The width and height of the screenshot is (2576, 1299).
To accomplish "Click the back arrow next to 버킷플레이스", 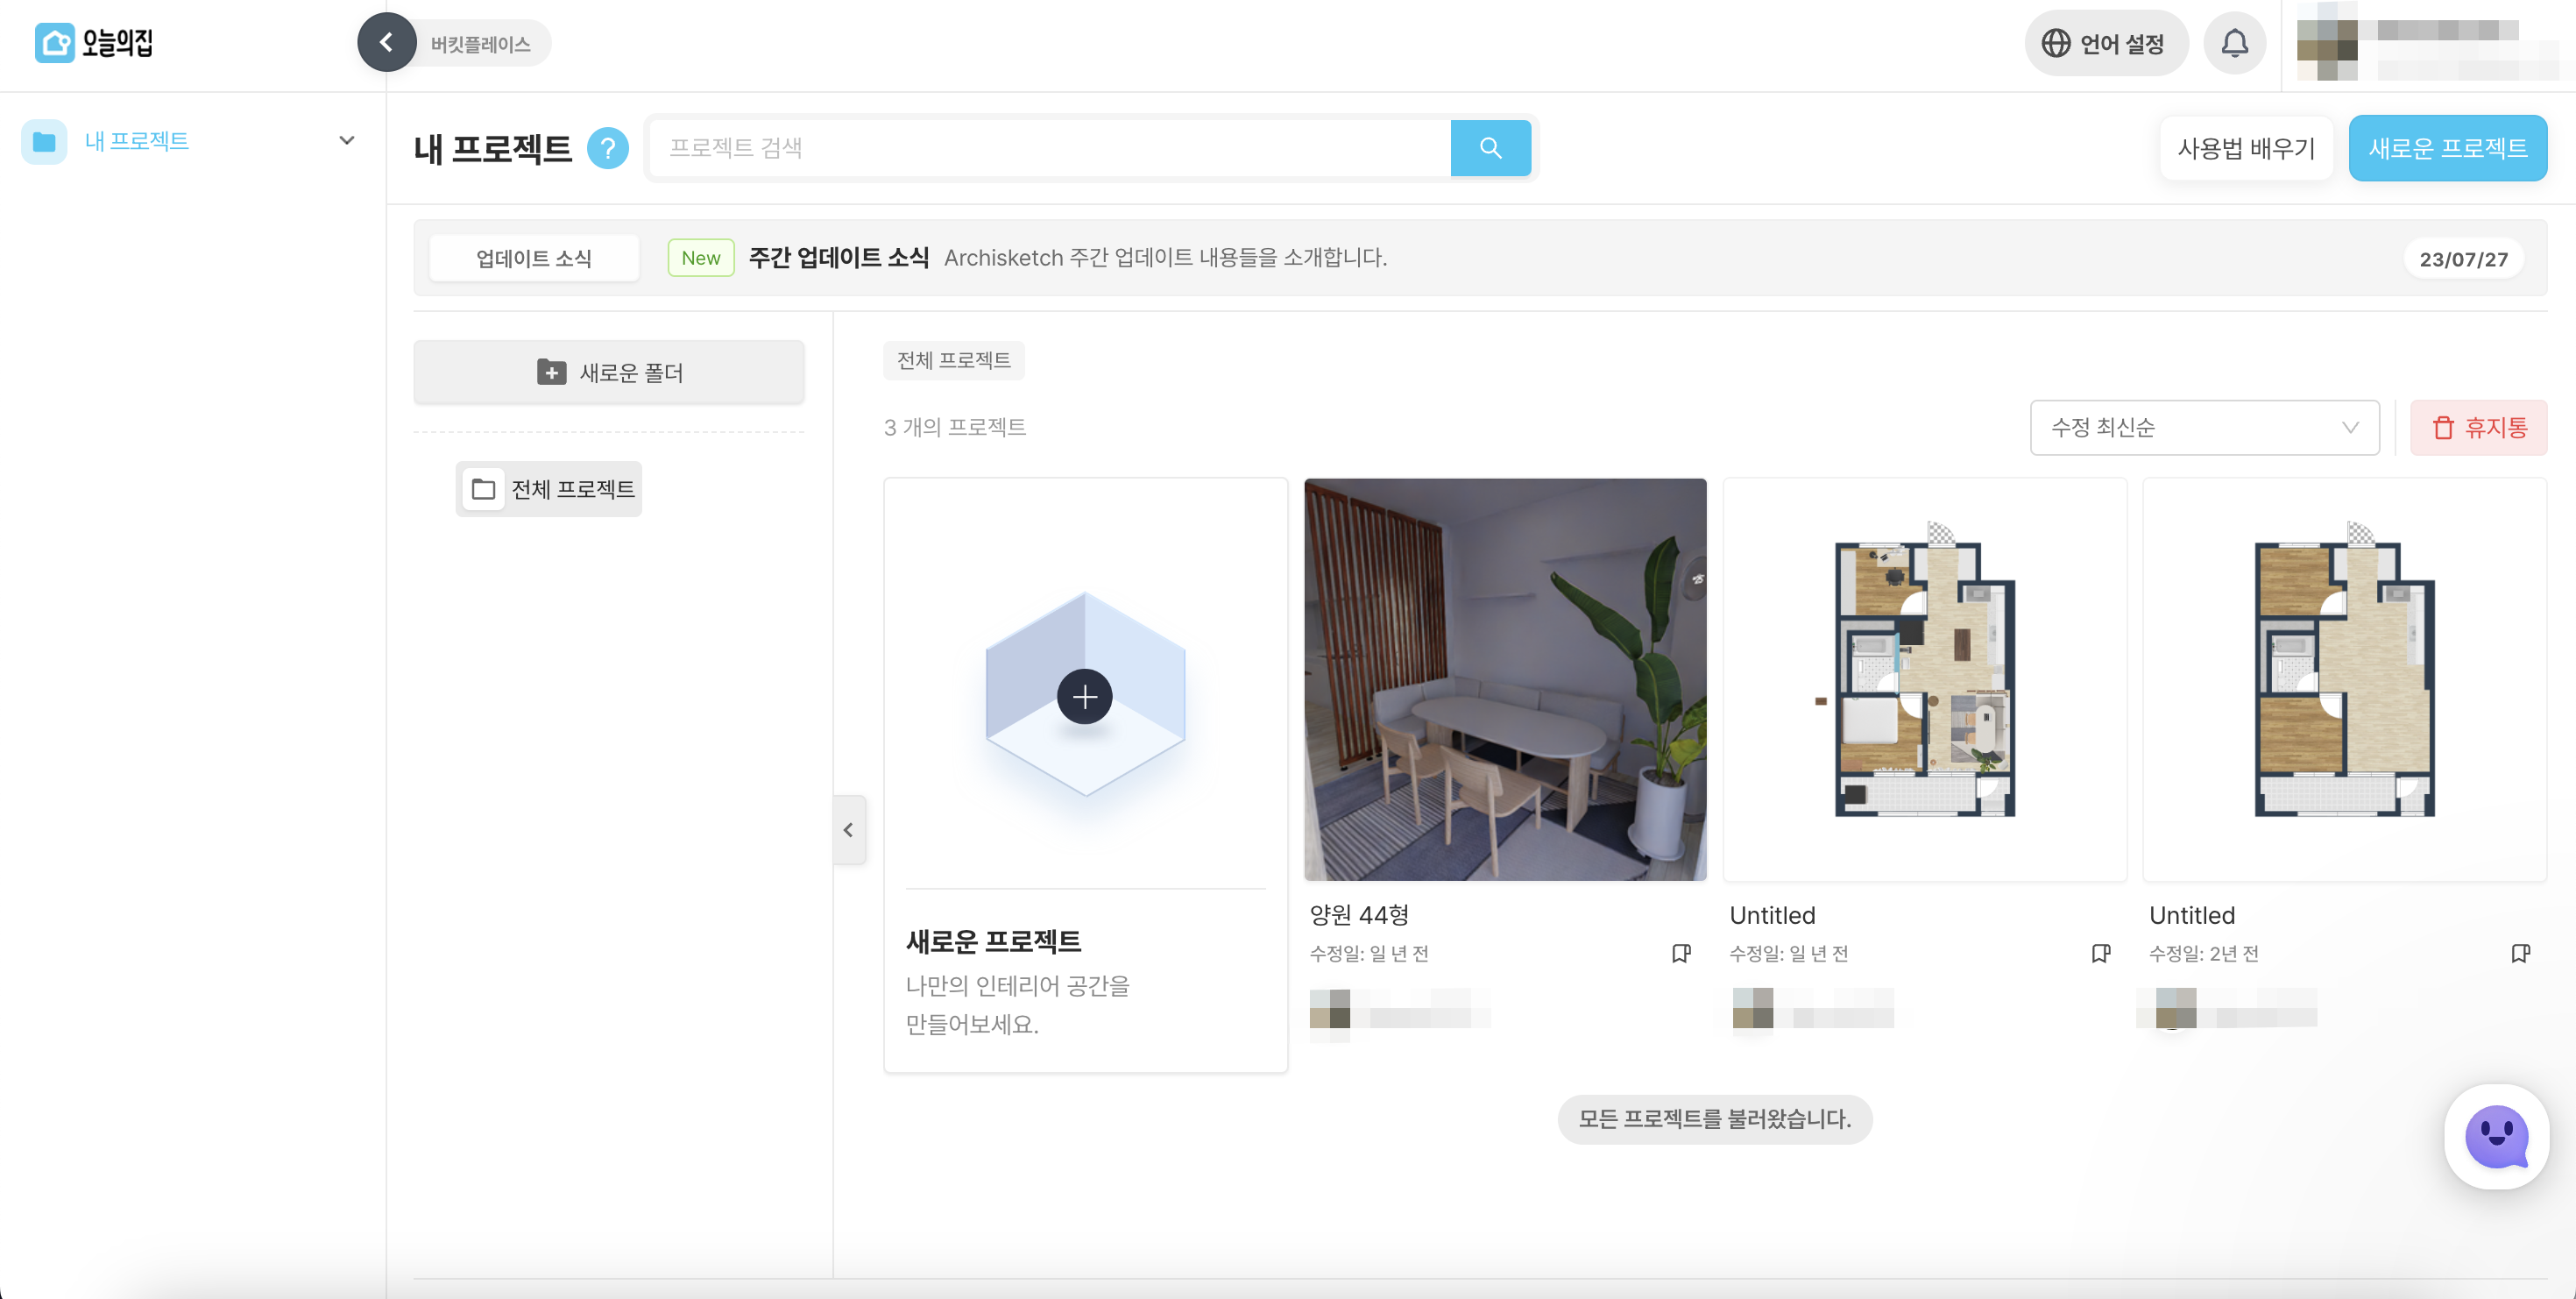I will pyautogui.click(x=387, y=43).
